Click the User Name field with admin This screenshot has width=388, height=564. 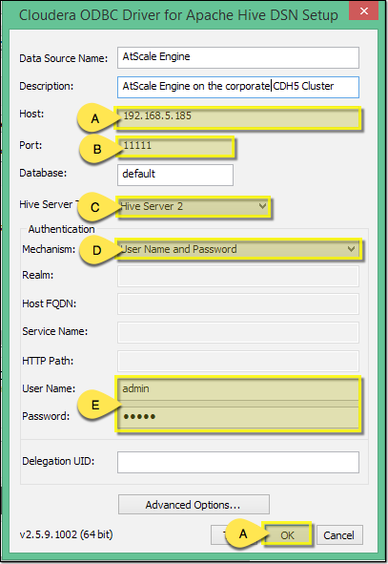(x=237, y=388)
